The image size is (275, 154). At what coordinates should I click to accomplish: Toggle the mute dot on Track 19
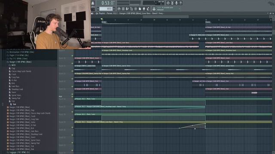coord(72,127)
